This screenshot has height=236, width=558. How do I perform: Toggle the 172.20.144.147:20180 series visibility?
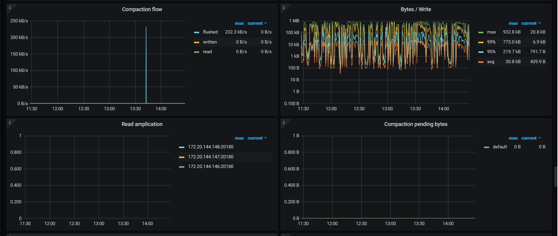(211, 157)
